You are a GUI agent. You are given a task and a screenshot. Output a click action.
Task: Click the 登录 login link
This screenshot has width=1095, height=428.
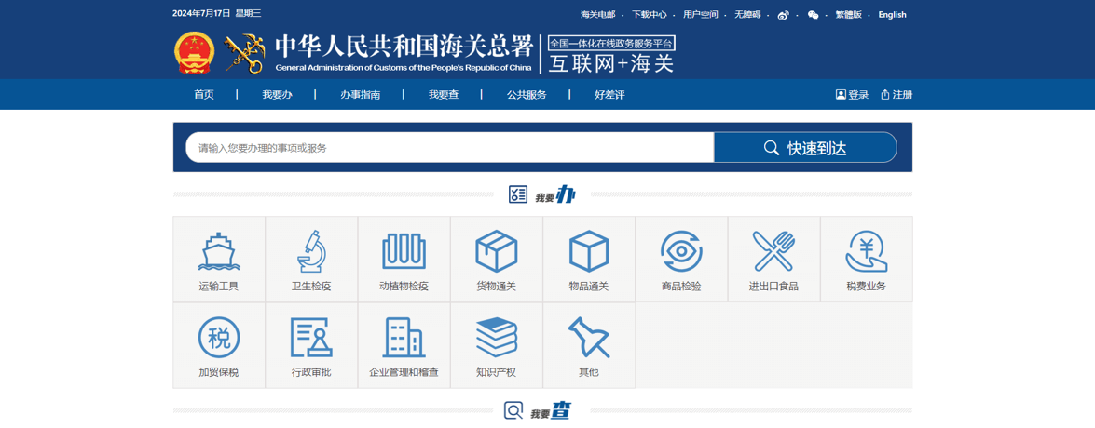[852, 95]
